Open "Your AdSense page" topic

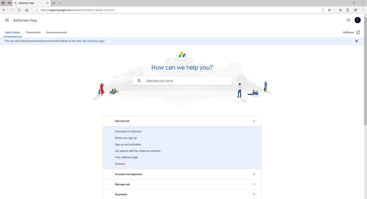[126, 157]
